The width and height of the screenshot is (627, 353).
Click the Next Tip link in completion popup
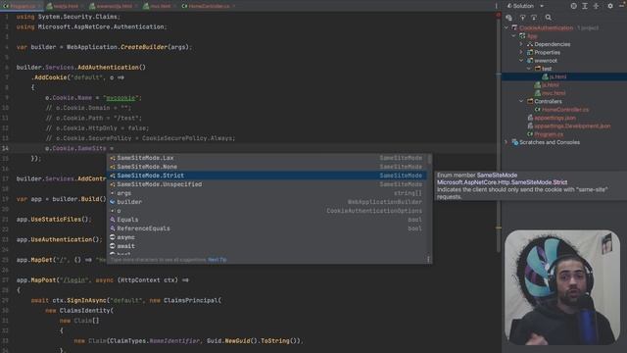217,260
